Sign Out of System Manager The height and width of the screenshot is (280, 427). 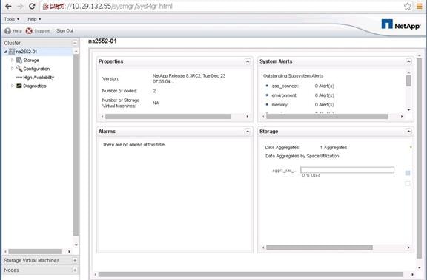(64, 30)
